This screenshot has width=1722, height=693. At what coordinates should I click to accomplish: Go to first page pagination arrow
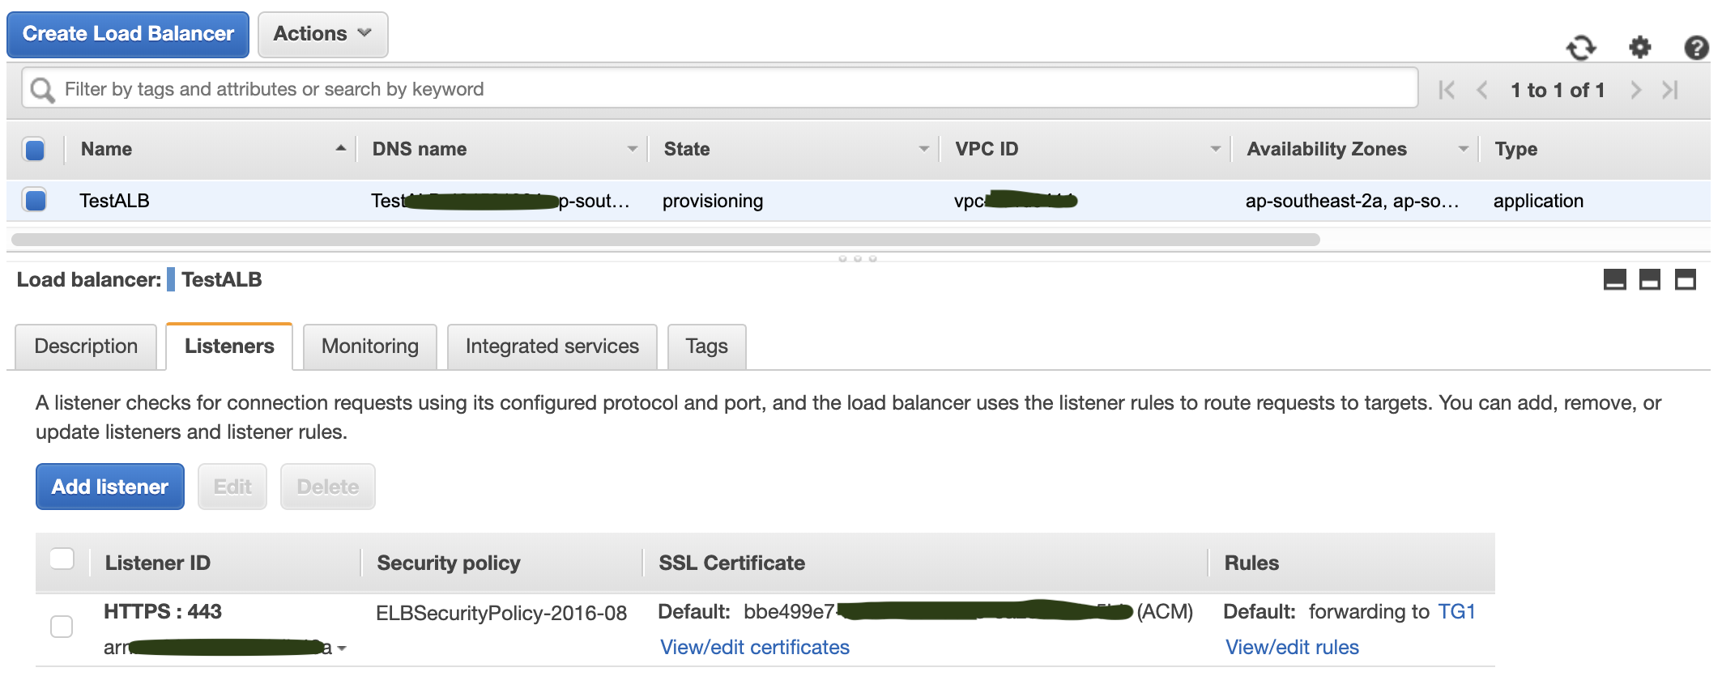[x=1447, y=90]
